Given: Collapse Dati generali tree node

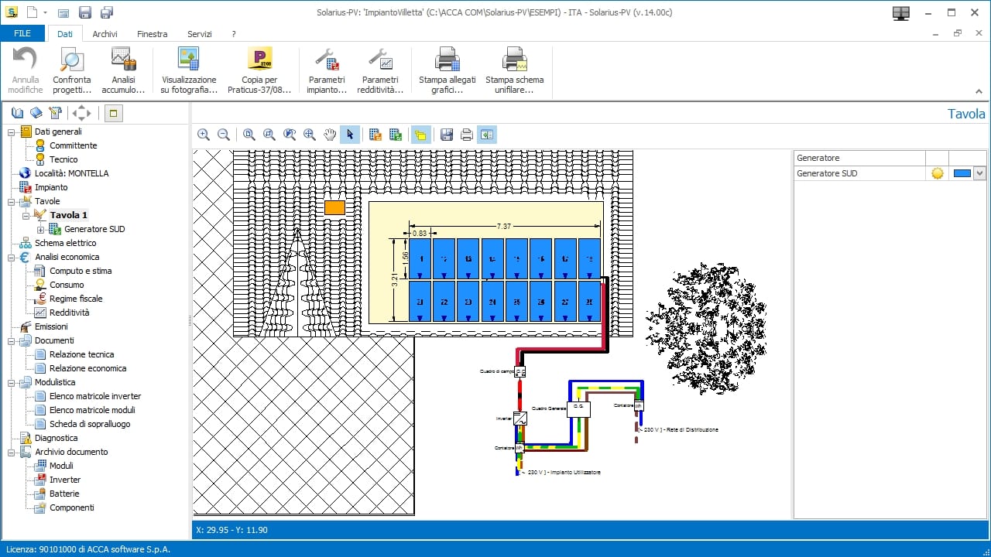Looking at the screenshot, I should coord(12,132).
